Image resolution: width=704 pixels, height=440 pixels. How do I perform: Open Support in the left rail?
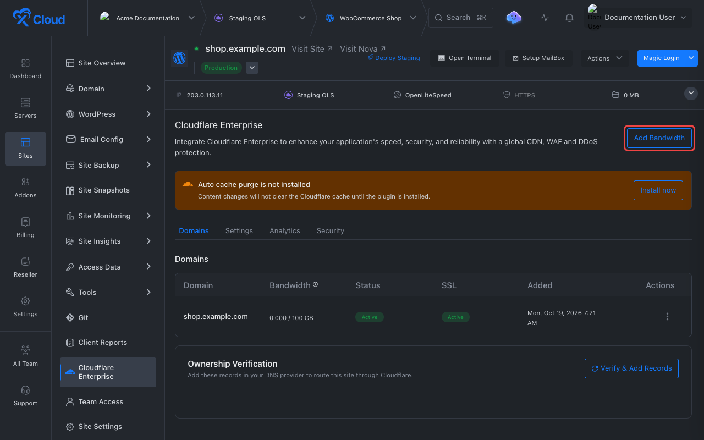[x=25, y=396]
